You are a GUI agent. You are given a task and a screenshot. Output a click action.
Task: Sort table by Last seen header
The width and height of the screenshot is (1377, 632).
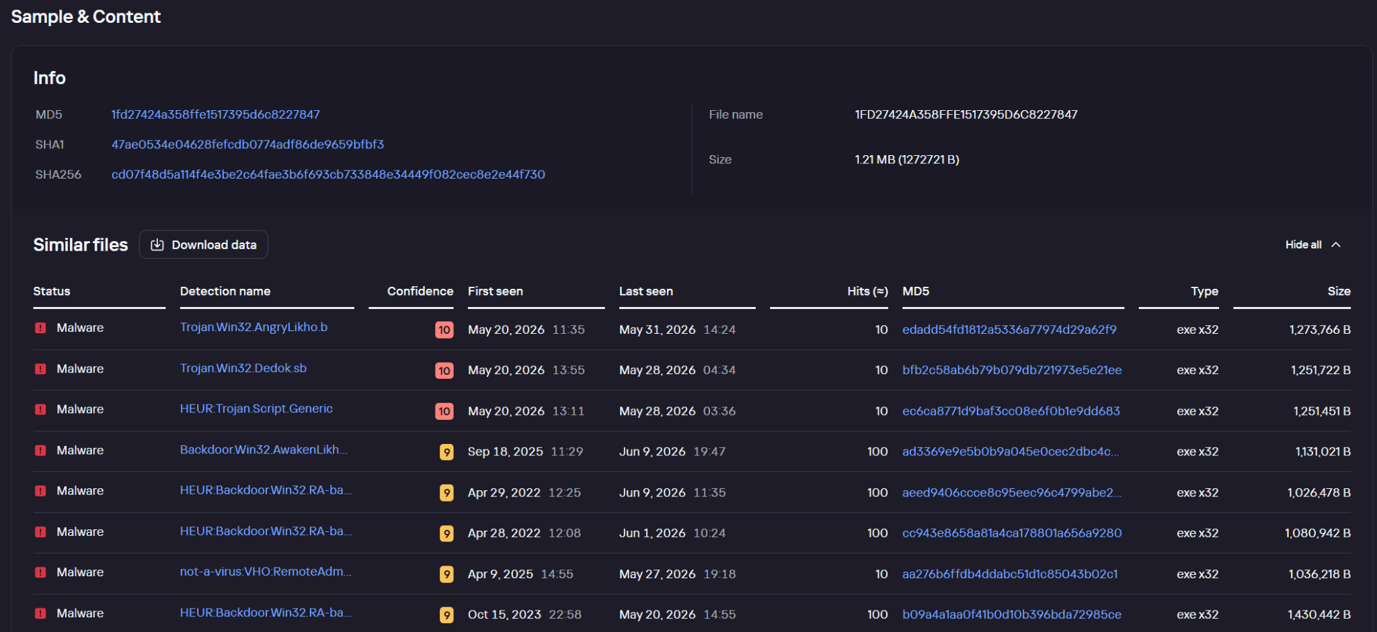[646, 291]
